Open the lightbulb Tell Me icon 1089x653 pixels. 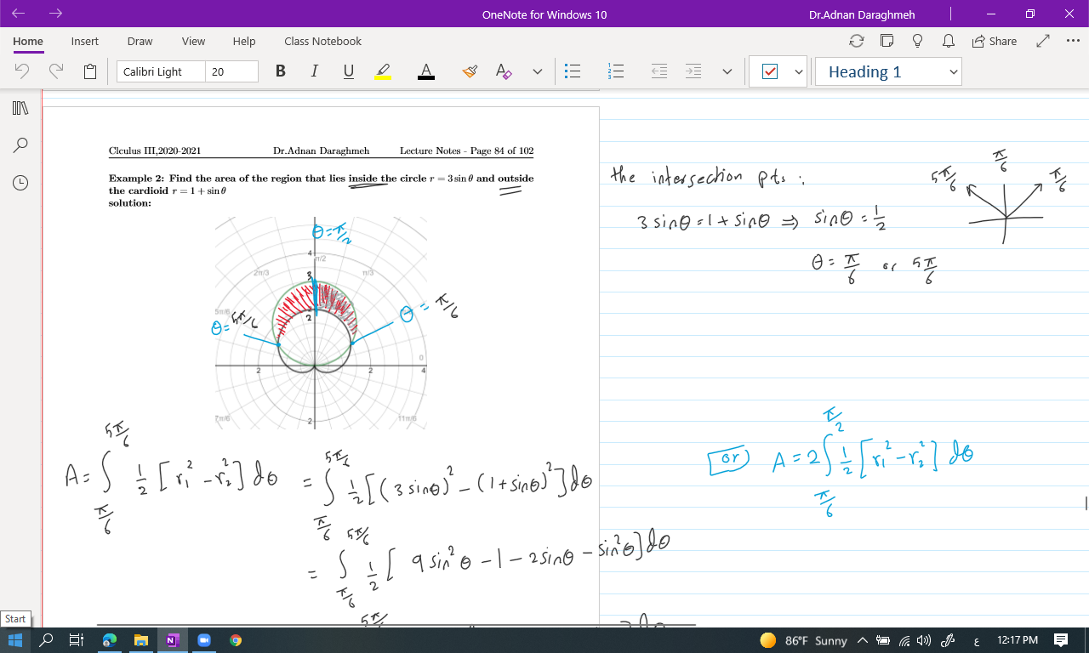point(918,41)
